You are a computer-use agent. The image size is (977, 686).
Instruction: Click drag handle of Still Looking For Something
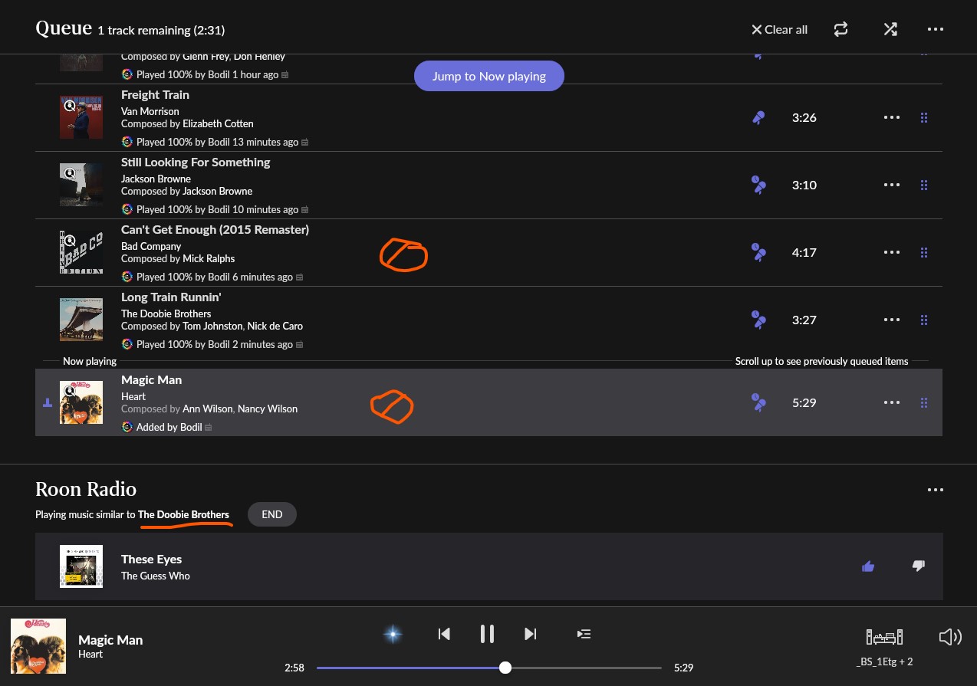click(x=924, y=185)
